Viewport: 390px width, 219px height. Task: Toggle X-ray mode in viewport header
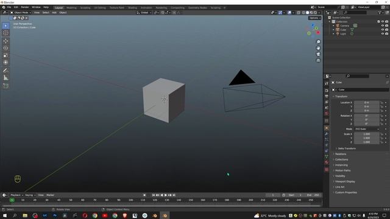(299, 13)
